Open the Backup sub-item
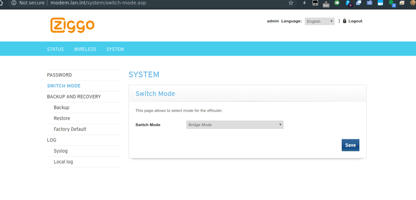This screenshot has width=416, height=200. [x=61, y=108]
